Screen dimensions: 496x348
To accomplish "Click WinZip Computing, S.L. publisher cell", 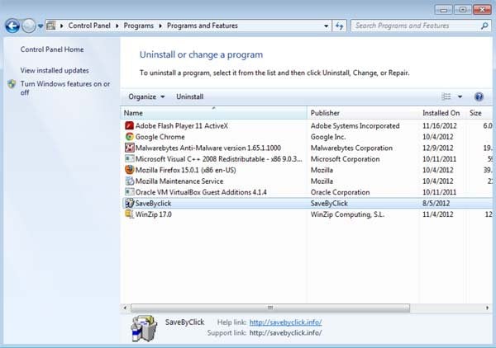I will point(347,214).
